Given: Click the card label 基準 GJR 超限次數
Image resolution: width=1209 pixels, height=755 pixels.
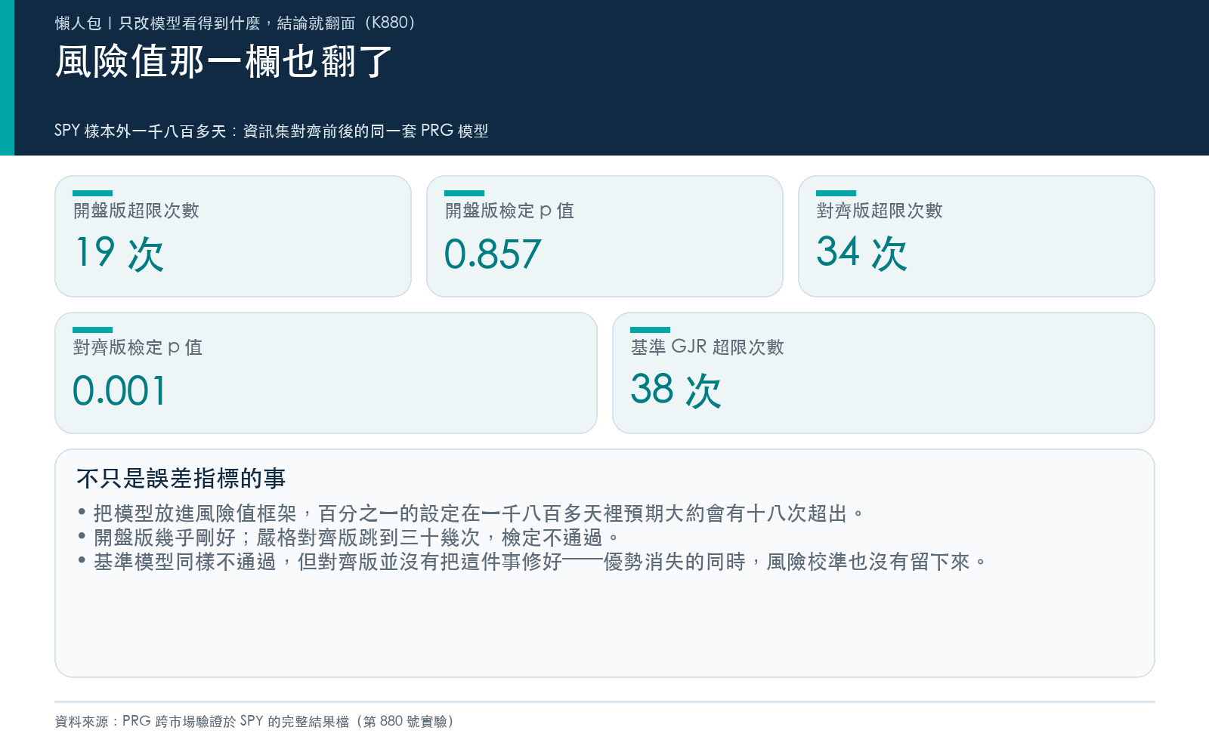Looking at the screenshot, I should point(707,347).
